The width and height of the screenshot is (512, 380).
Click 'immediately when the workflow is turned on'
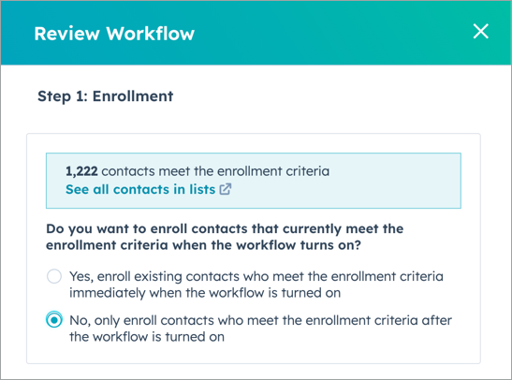point(205,293)
